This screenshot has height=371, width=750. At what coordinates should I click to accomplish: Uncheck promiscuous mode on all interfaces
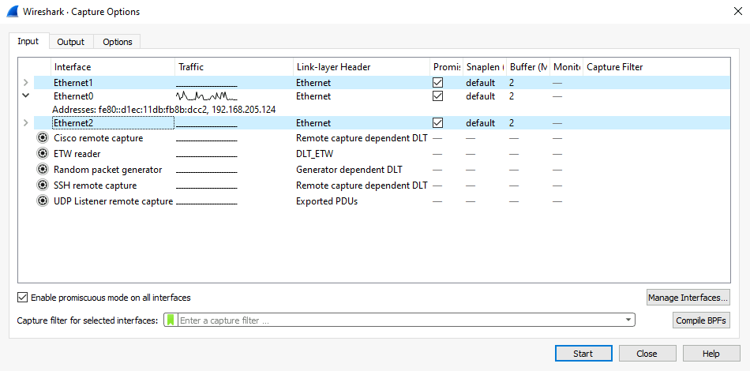point(22,298)
